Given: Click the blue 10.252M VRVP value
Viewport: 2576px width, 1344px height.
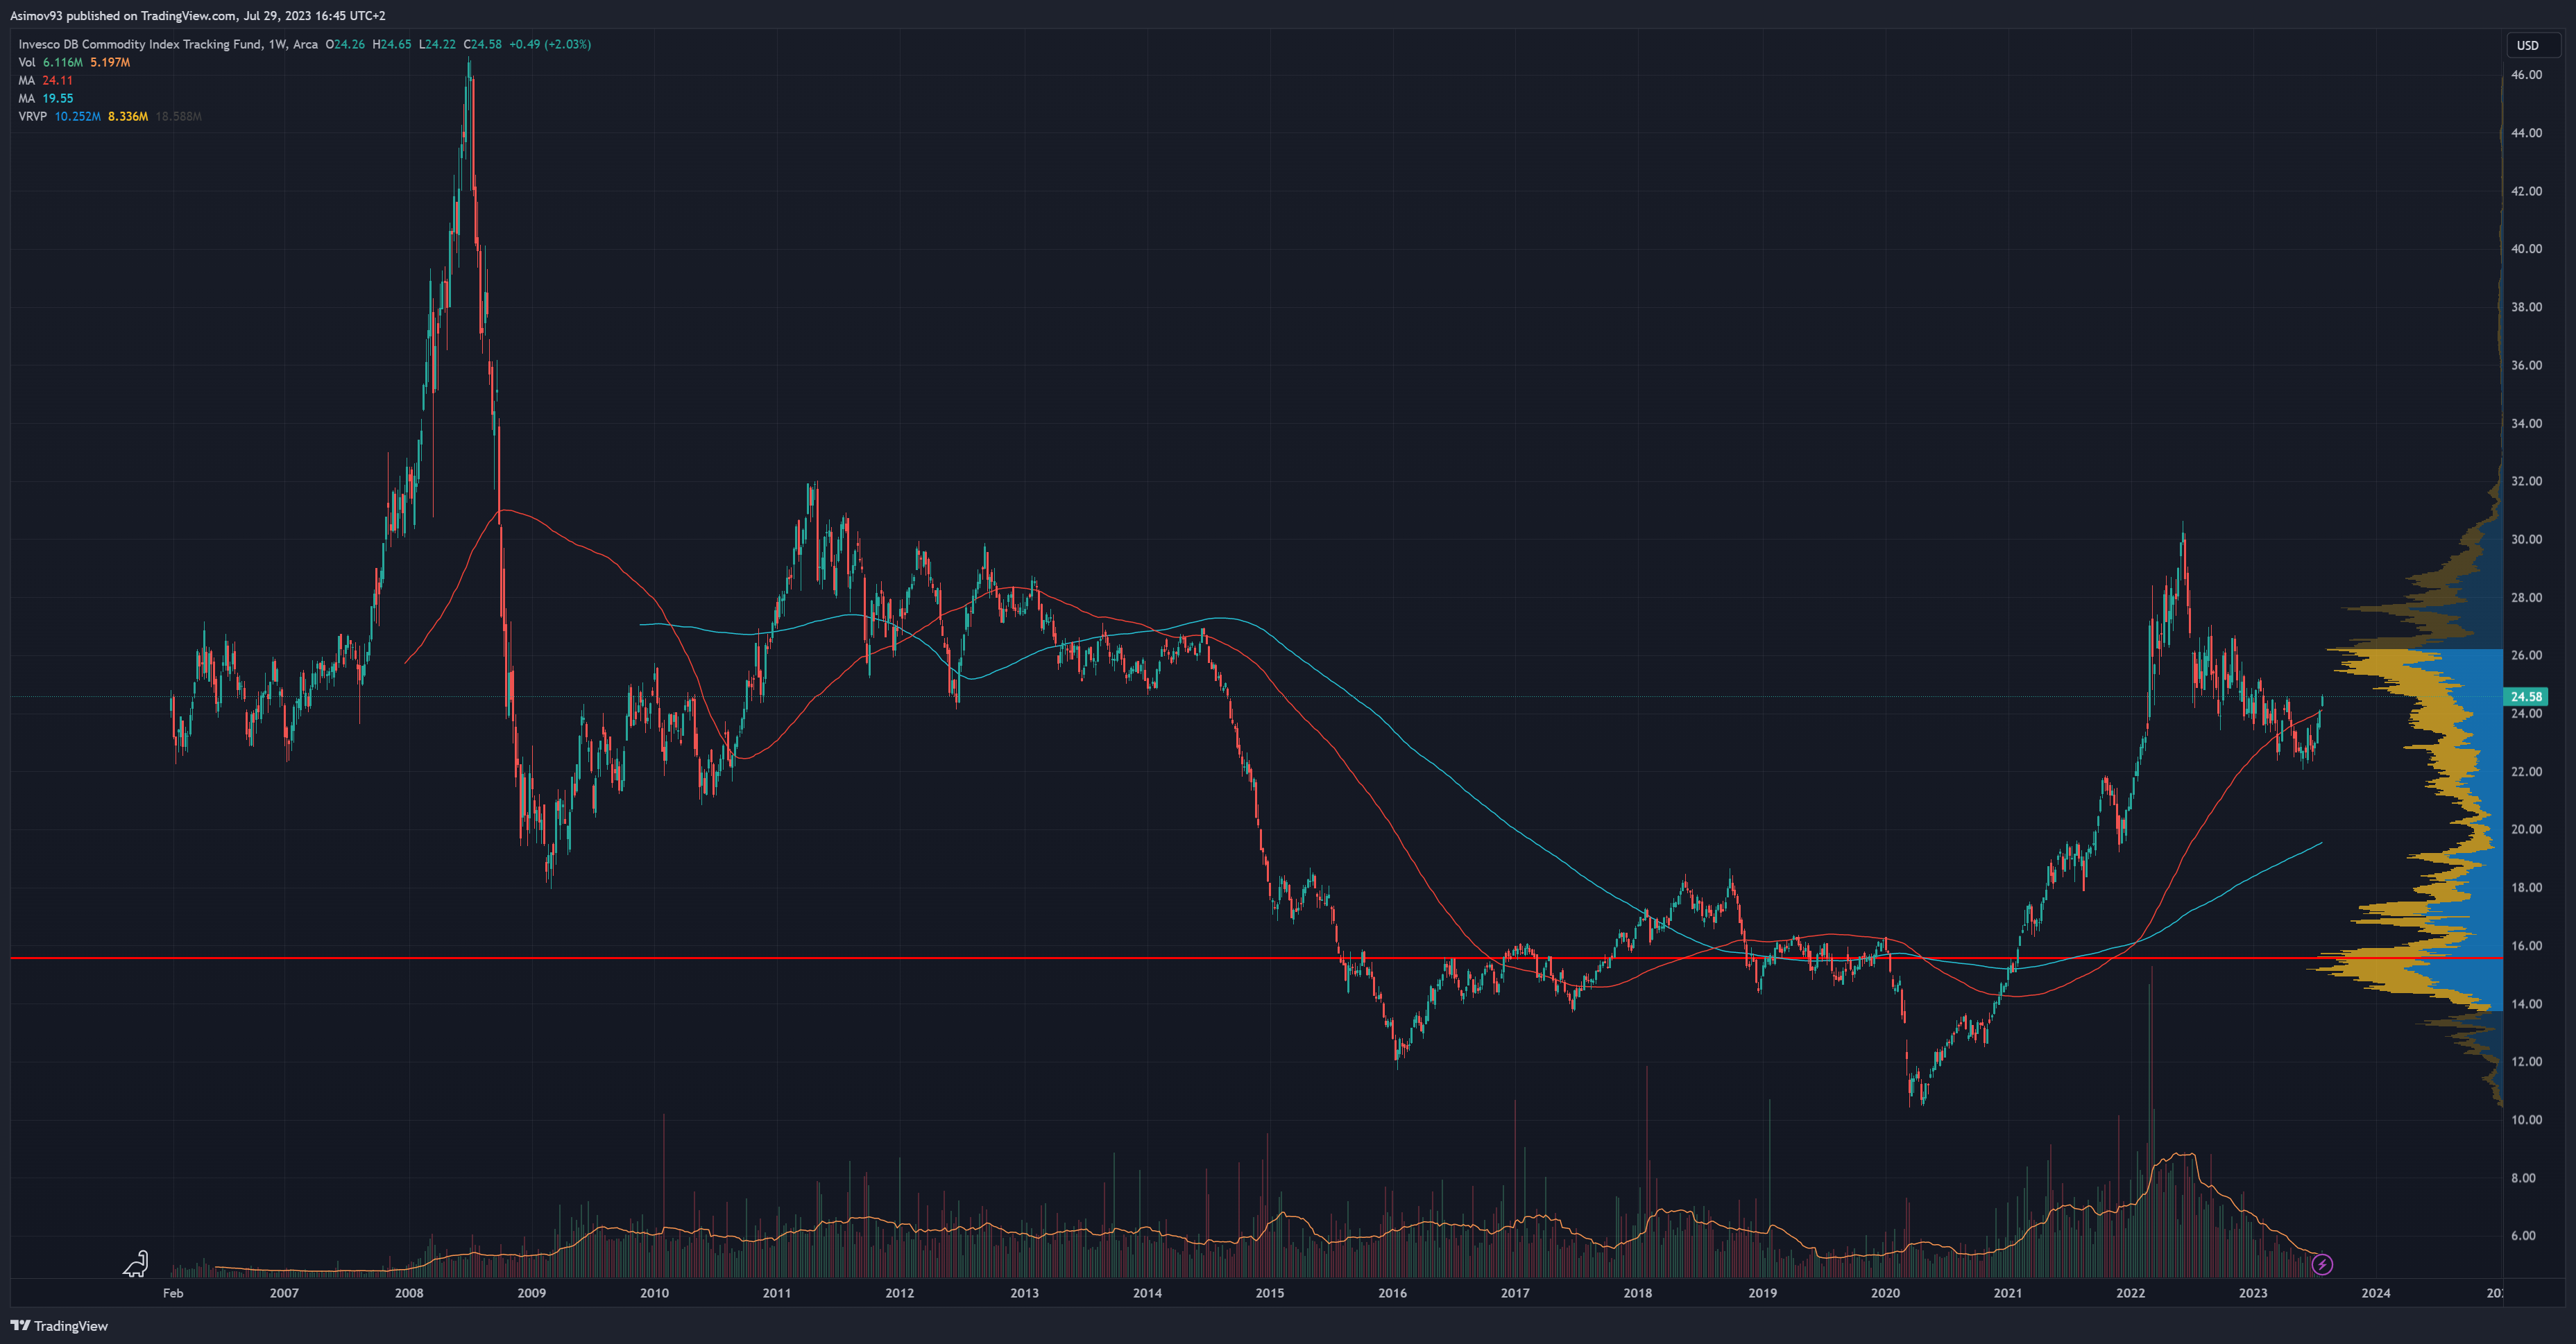Looking at the screenshot, I should (x=77, y=116).
